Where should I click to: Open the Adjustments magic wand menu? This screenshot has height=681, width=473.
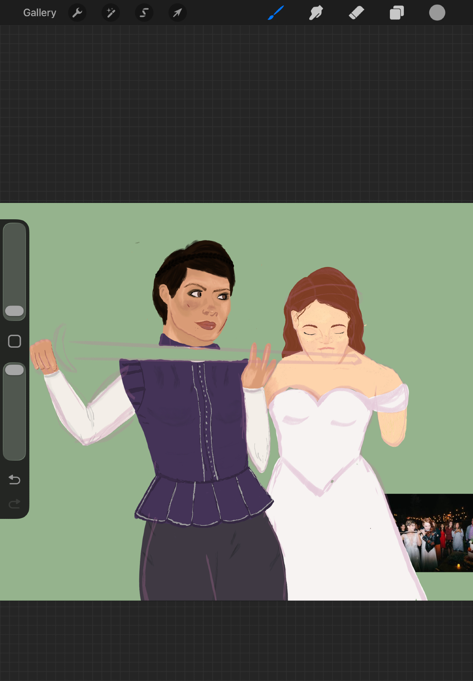(x=111, y=13)
